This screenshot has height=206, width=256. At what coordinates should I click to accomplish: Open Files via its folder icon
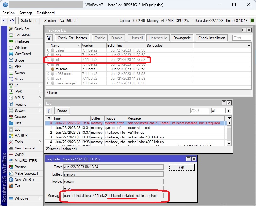pyautogui.click(x=11, y=123)
